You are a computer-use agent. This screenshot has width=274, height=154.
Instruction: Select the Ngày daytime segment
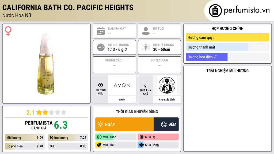click(124, 124)
